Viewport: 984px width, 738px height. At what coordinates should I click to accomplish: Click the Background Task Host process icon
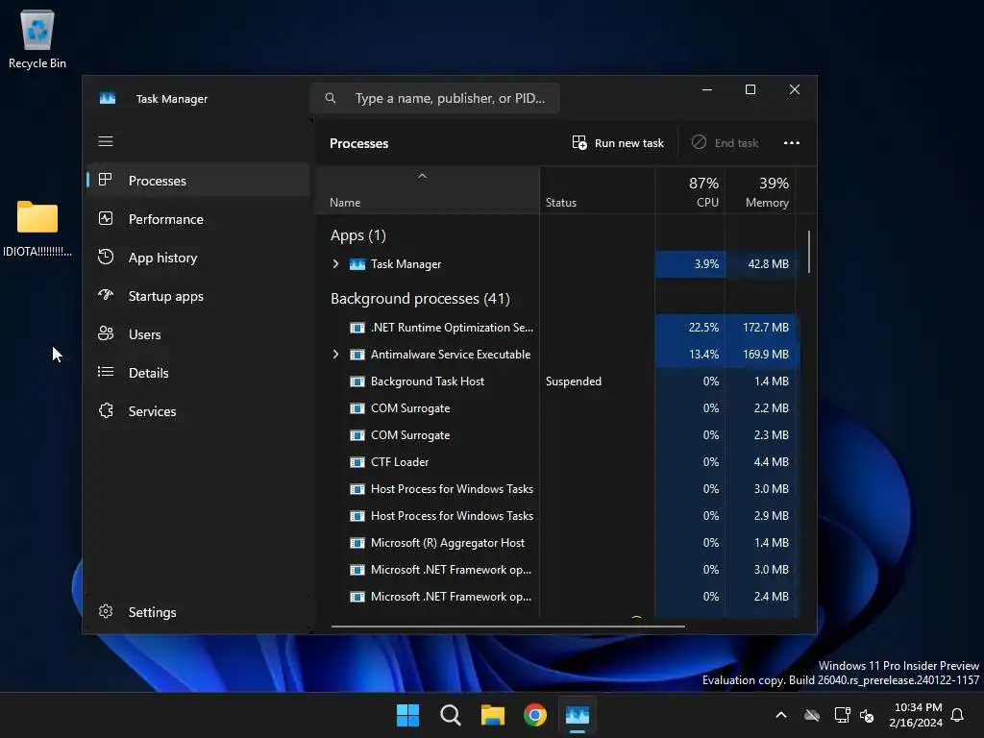tap(357, 381)
